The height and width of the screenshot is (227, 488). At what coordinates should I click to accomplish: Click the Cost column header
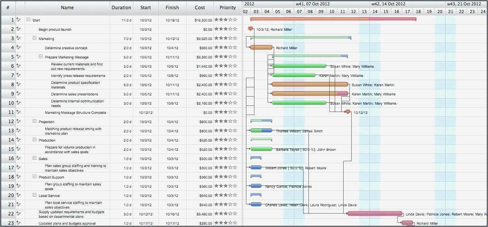[200, 7]
